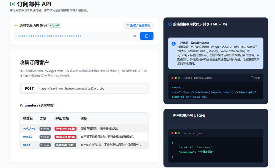Click the blue clipboard copy key button
The width and height of the screenshot is (275, 168).
pyautogui.click(x=147, y=36)
